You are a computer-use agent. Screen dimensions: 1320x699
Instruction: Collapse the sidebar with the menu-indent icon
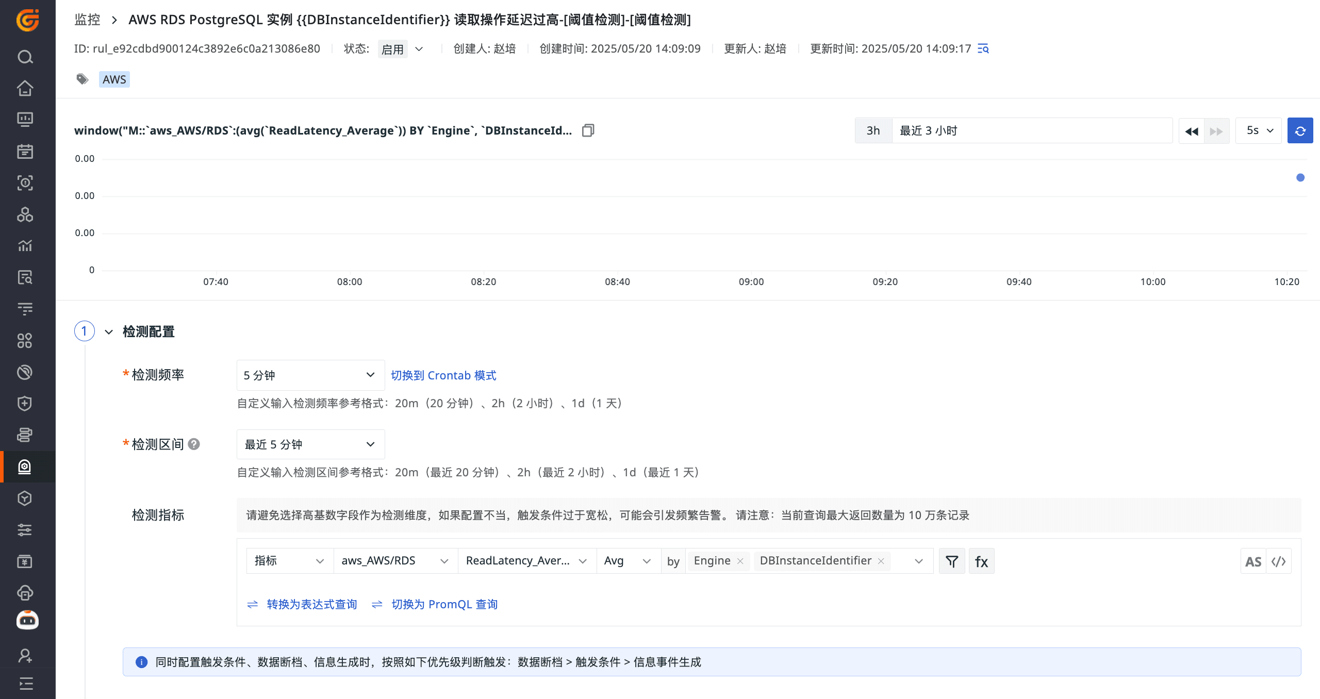click(25, 684)
